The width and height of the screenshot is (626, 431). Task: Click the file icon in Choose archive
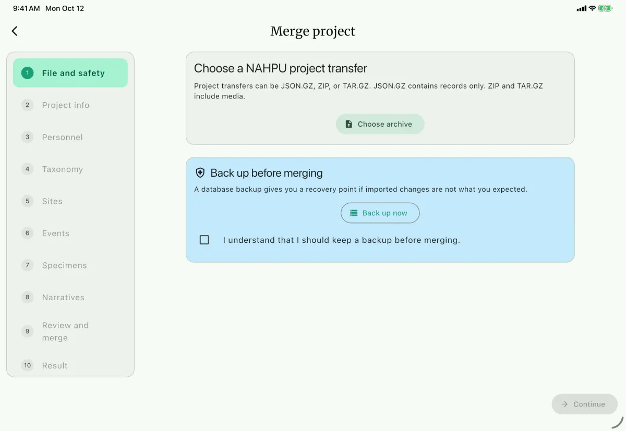pyautogui.click(x=349, y=124)
